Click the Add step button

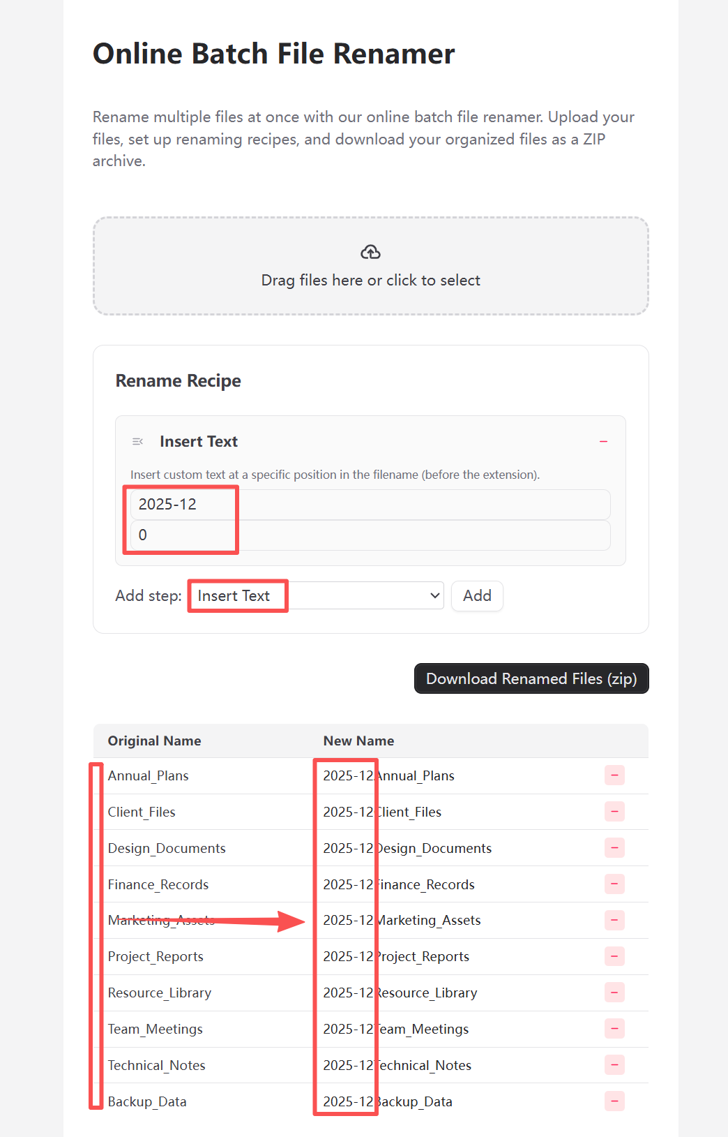coord(477,596)
